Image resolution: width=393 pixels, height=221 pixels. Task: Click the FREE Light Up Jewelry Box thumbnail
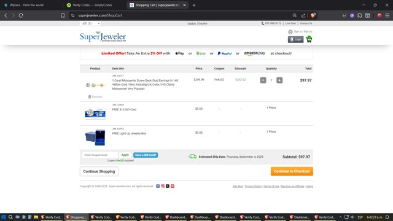(x=95, y=138)
